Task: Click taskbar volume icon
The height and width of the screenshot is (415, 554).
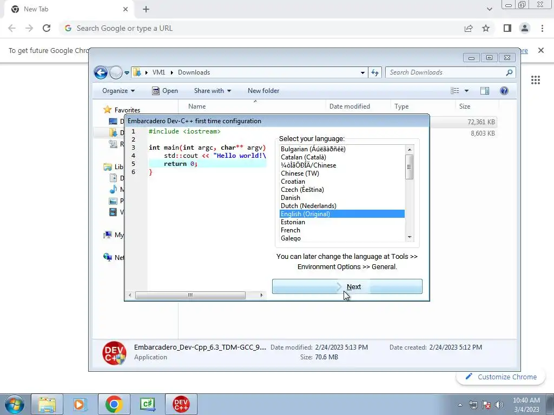Action: click(499, 405)
